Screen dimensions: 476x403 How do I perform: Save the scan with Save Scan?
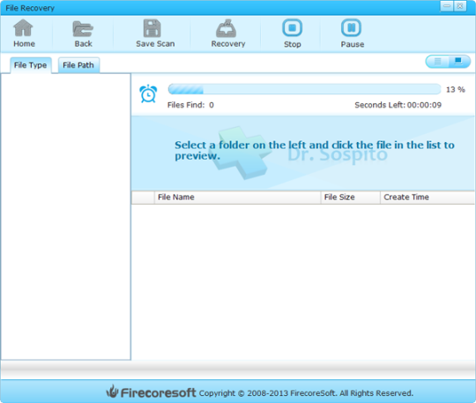click(x=155, y=34)
